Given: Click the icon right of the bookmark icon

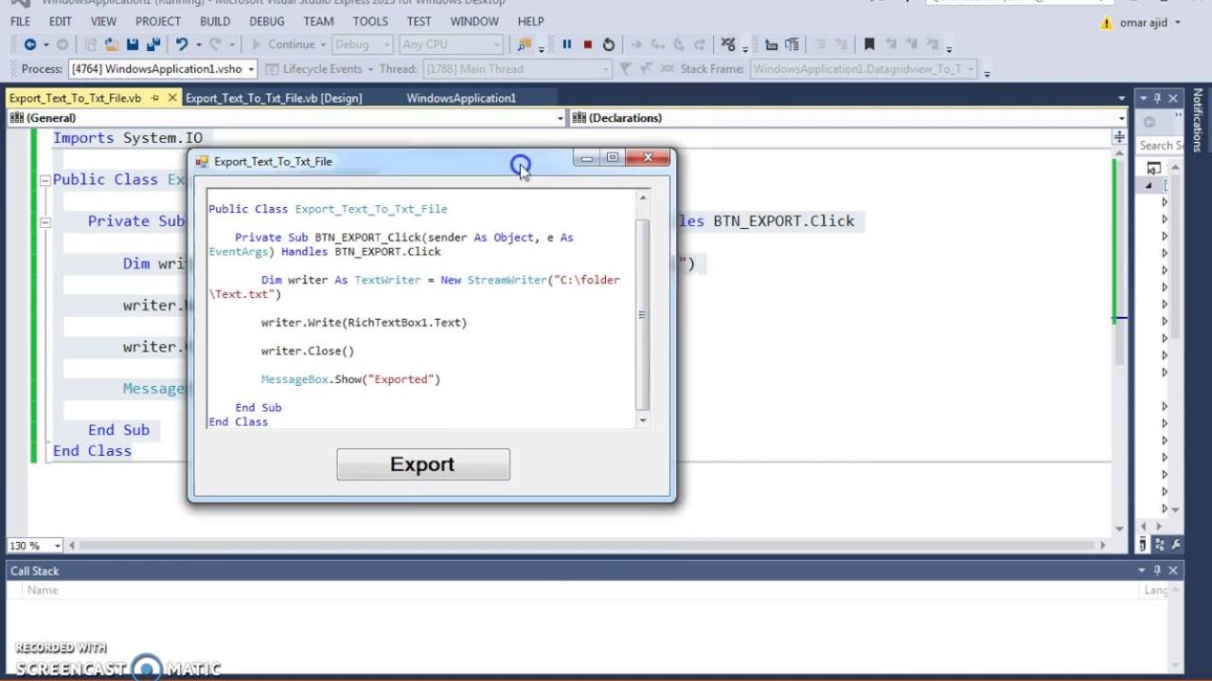Looking at the screenshot, I should (890, 44).
